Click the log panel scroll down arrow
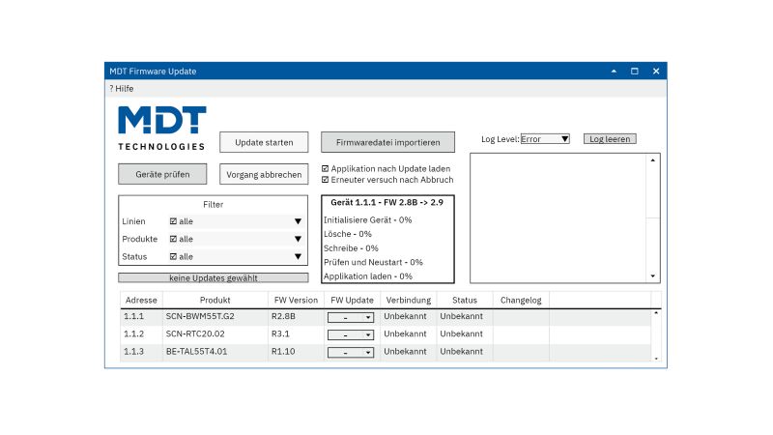This screenshot has height=435, width=773. point(653,276)
